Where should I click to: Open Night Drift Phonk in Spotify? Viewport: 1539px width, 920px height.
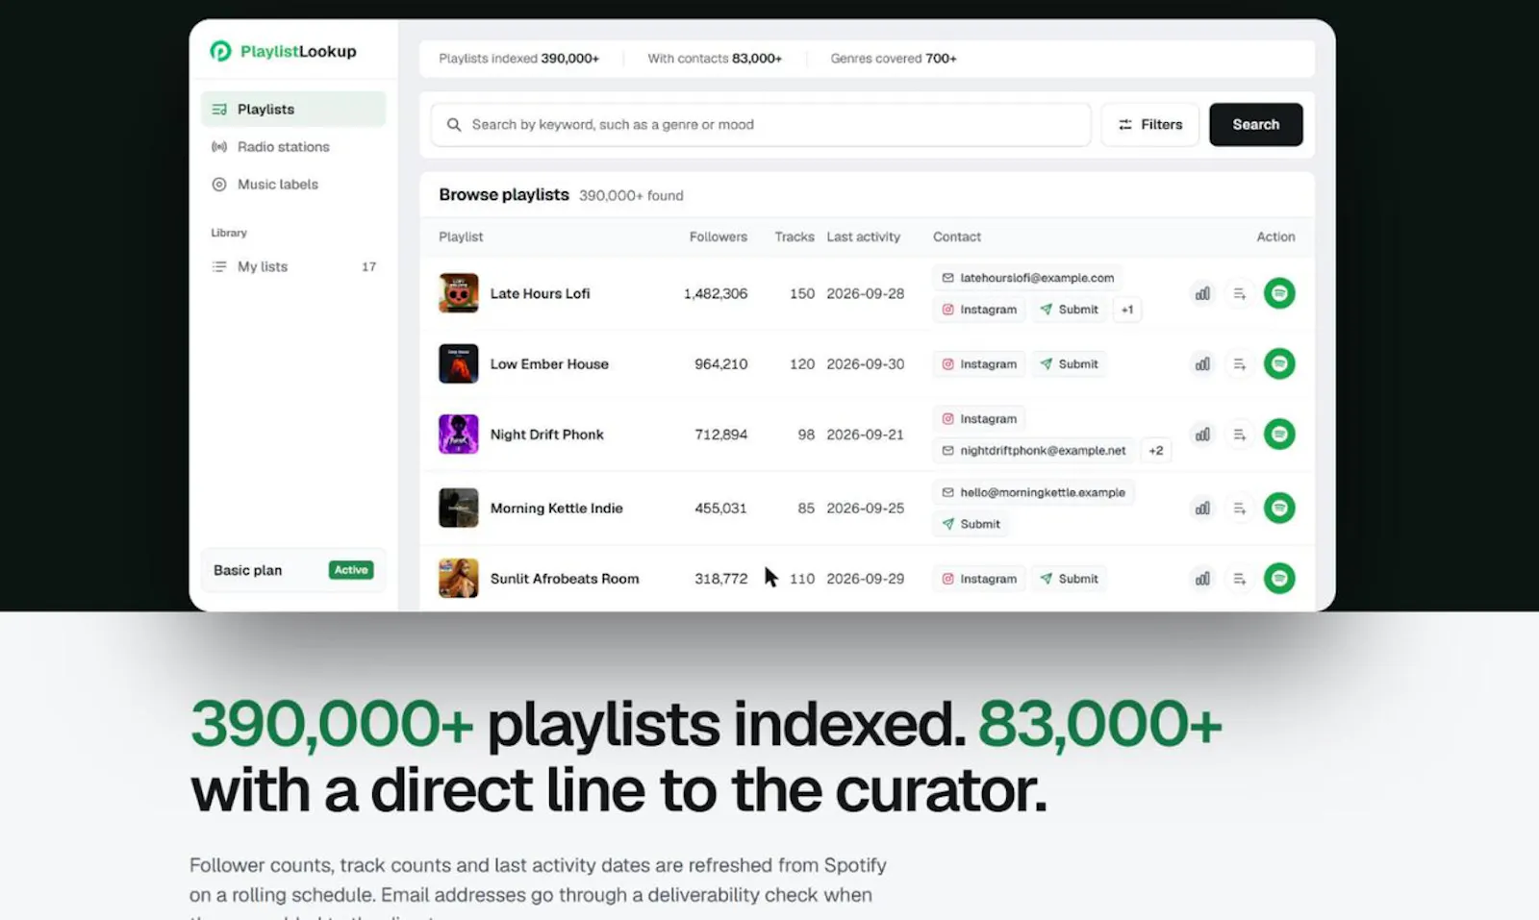pyautogui.click(x=1279, y=434)
